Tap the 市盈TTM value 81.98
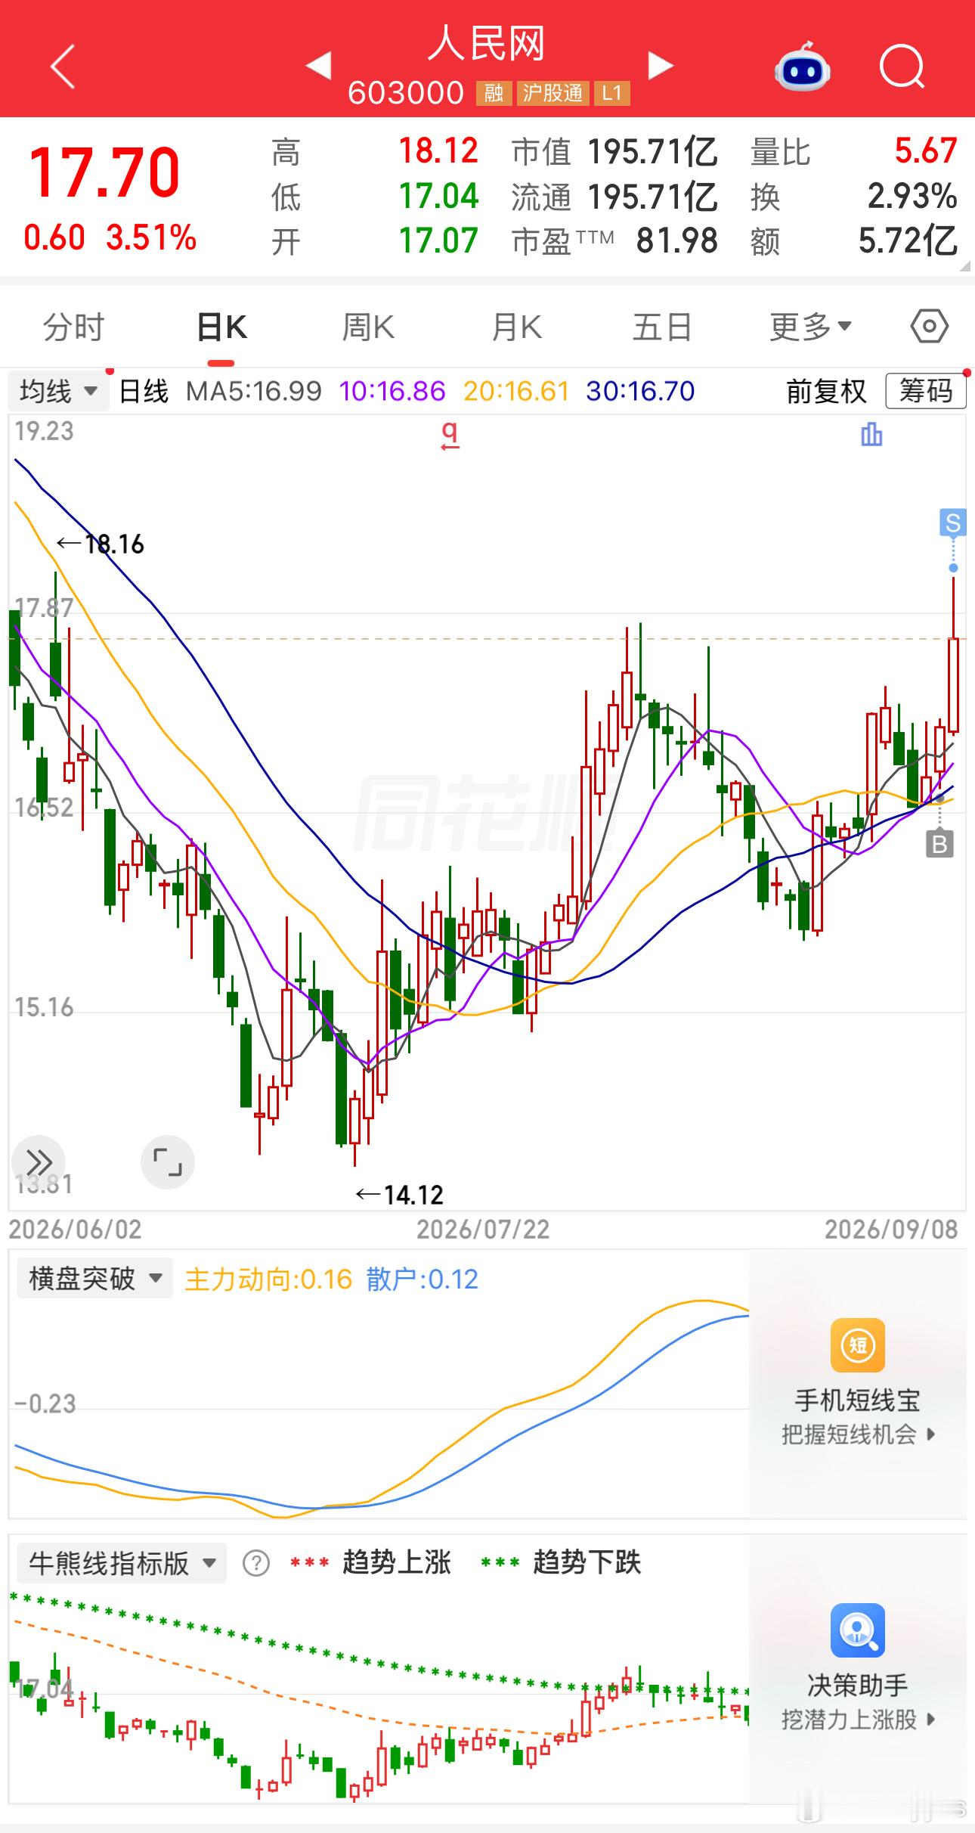The height and width of the screenshot is (1833, 975). tap(677, 241)
